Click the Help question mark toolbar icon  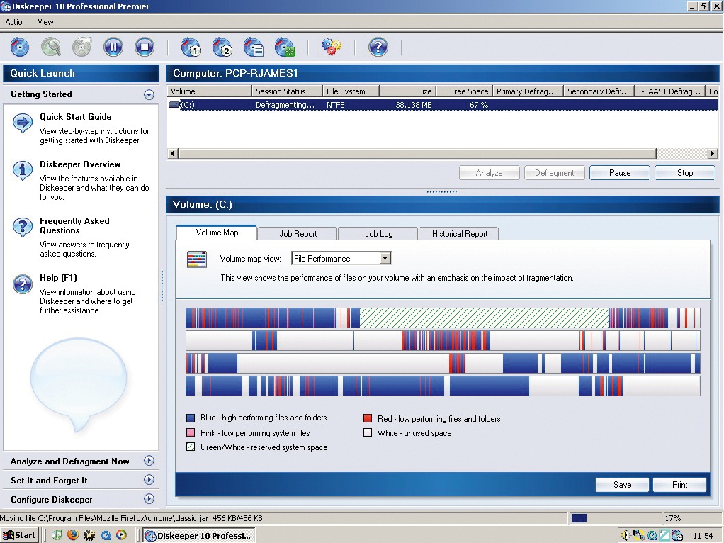(x=378, y=47)
